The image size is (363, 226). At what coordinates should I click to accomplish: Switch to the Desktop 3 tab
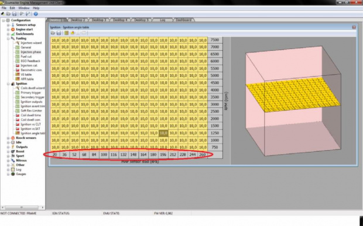(98, 20)
